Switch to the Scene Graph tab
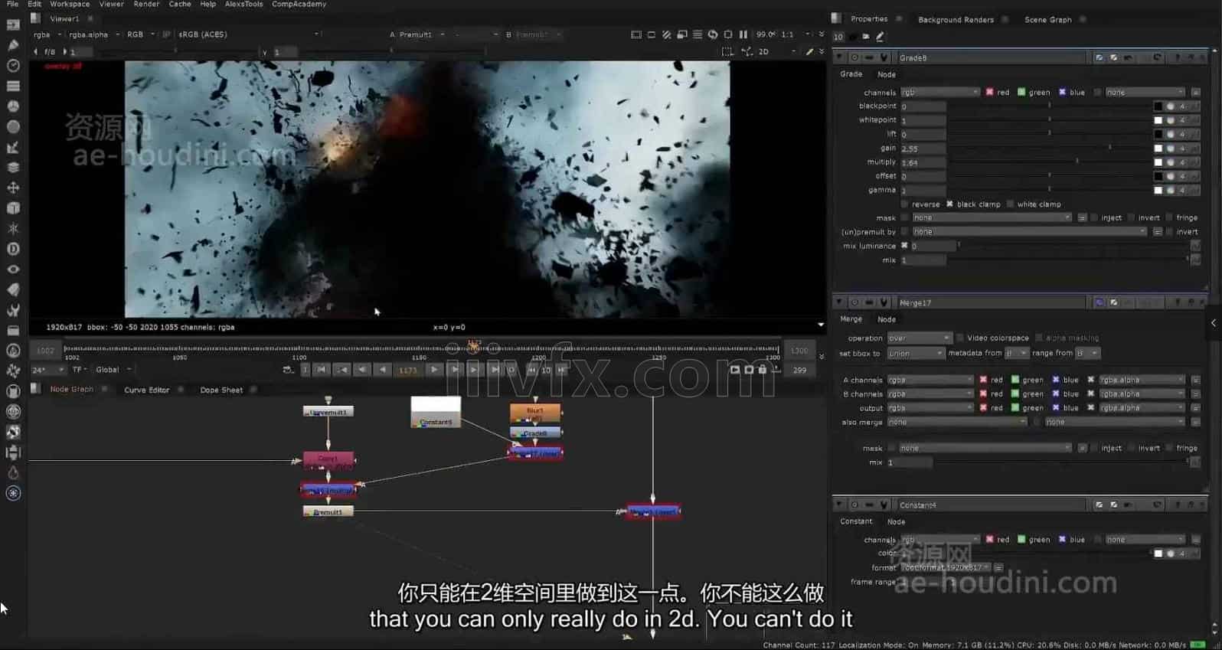 pyautogui.click(x=1047, y=20)
